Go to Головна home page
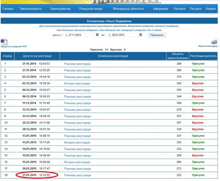This screenshot has height=181, width=220. tap(7, 8)
